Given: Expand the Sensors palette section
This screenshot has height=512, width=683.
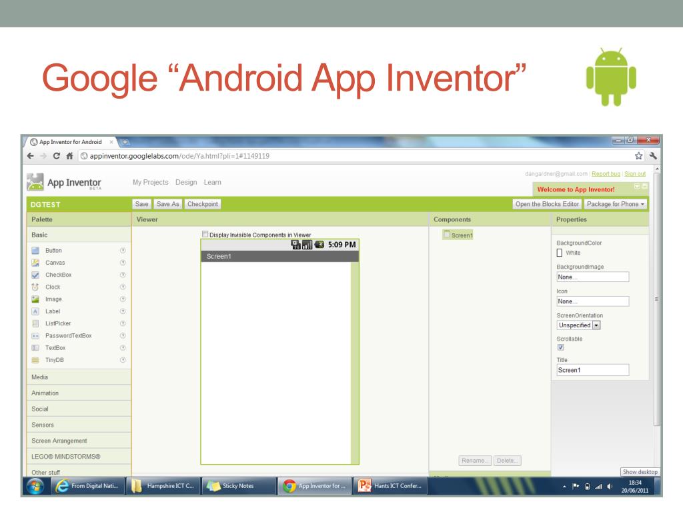Looking at the screenshot, I should tap(79, 425).
